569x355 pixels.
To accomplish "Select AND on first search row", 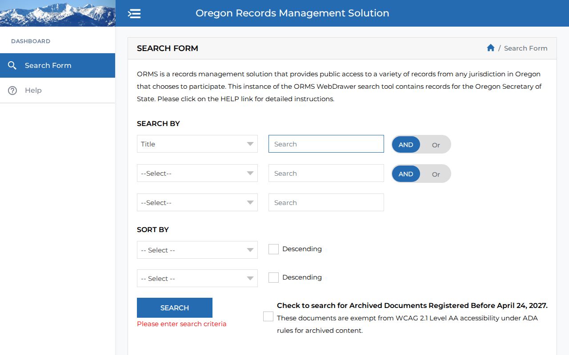I will coord(406,145).
